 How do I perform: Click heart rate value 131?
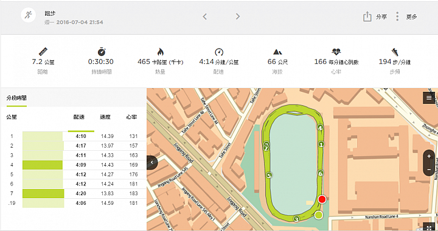133,136
